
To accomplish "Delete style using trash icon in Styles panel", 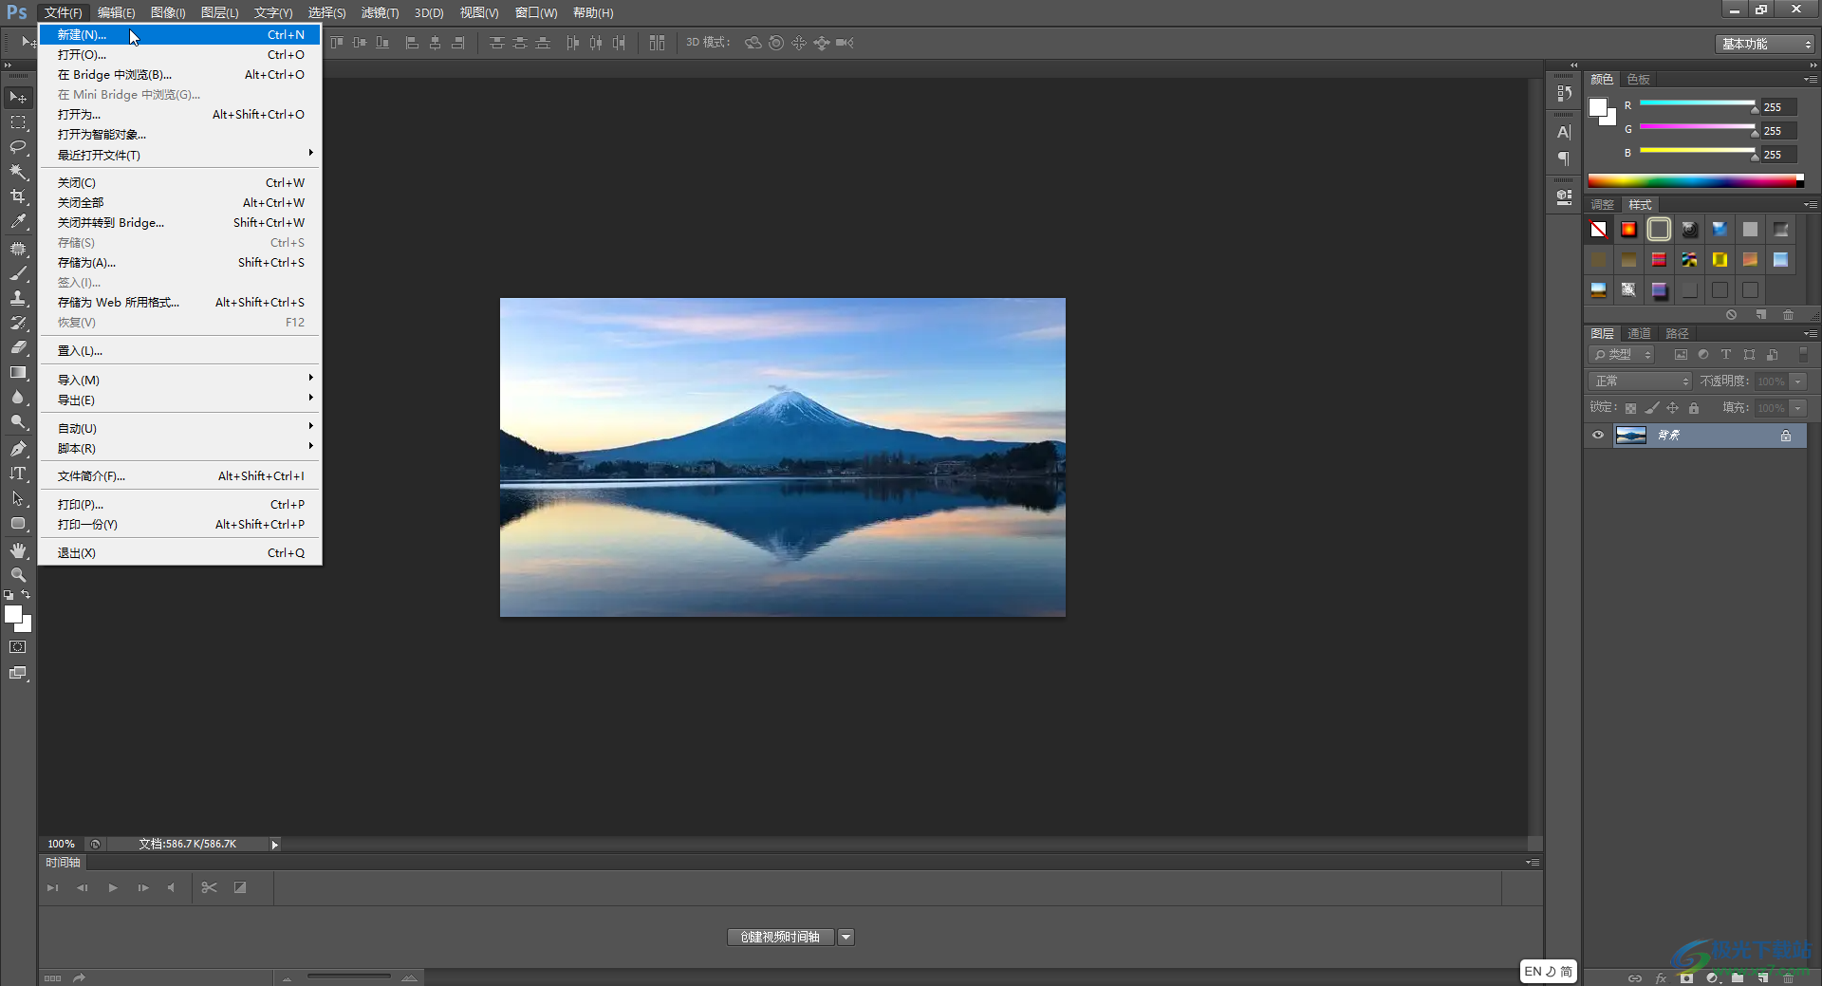I will (x=1788, y=314).
